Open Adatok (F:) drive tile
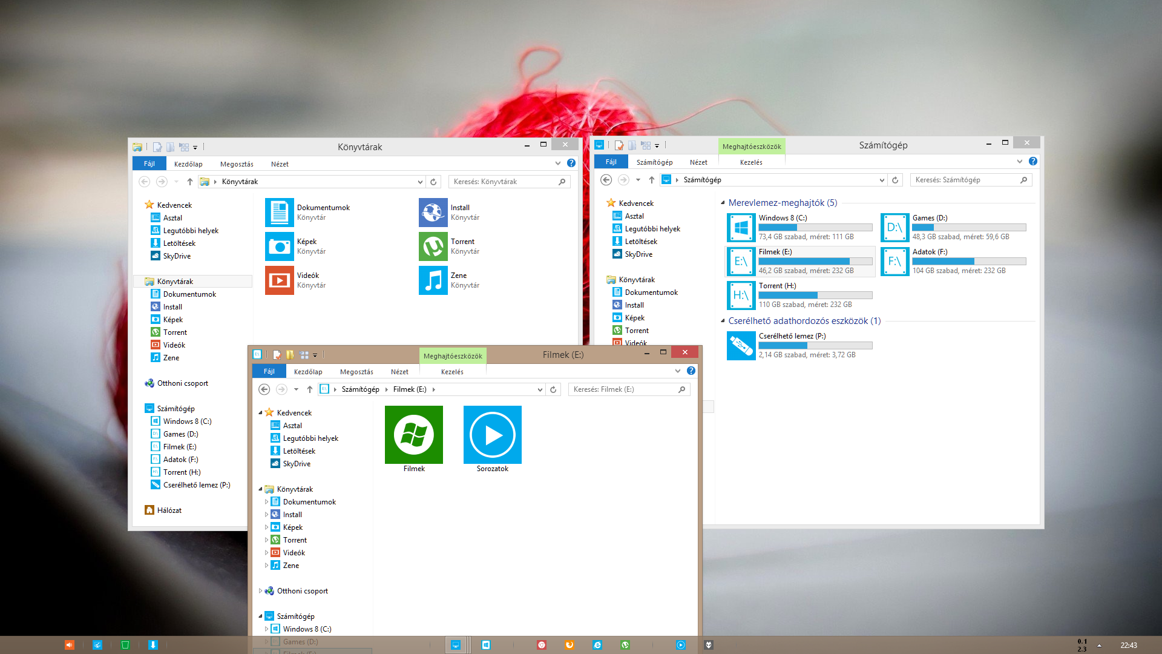 [953, 261]
